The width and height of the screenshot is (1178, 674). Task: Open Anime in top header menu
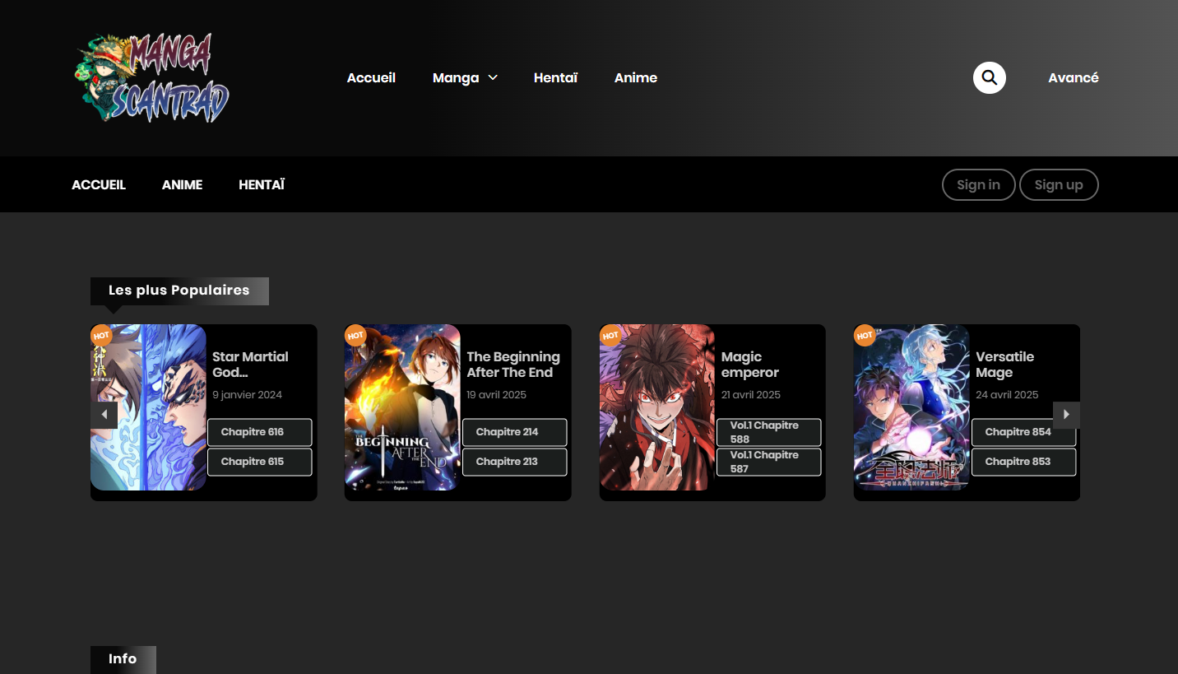635,78
